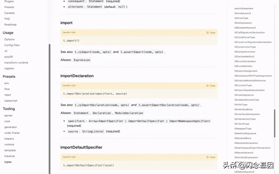Open the env preset page
The image size is (279, 174).
tap(7, 83)
